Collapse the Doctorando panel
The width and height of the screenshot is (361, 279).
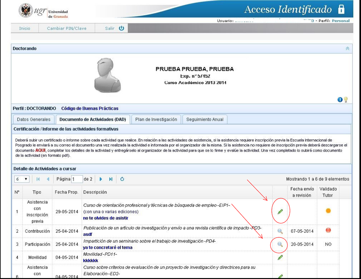tap(347, 49)
